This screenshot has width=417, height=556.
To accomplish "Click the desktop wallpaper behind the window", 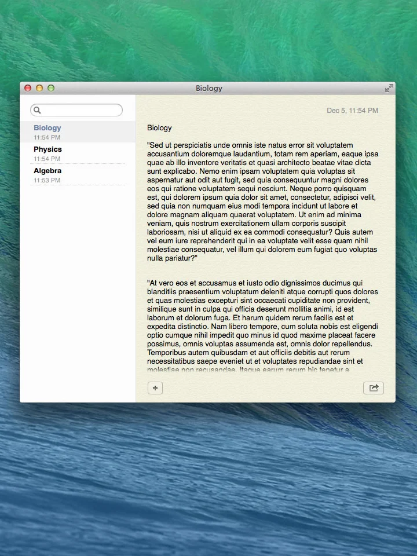I will click(209, 479).
